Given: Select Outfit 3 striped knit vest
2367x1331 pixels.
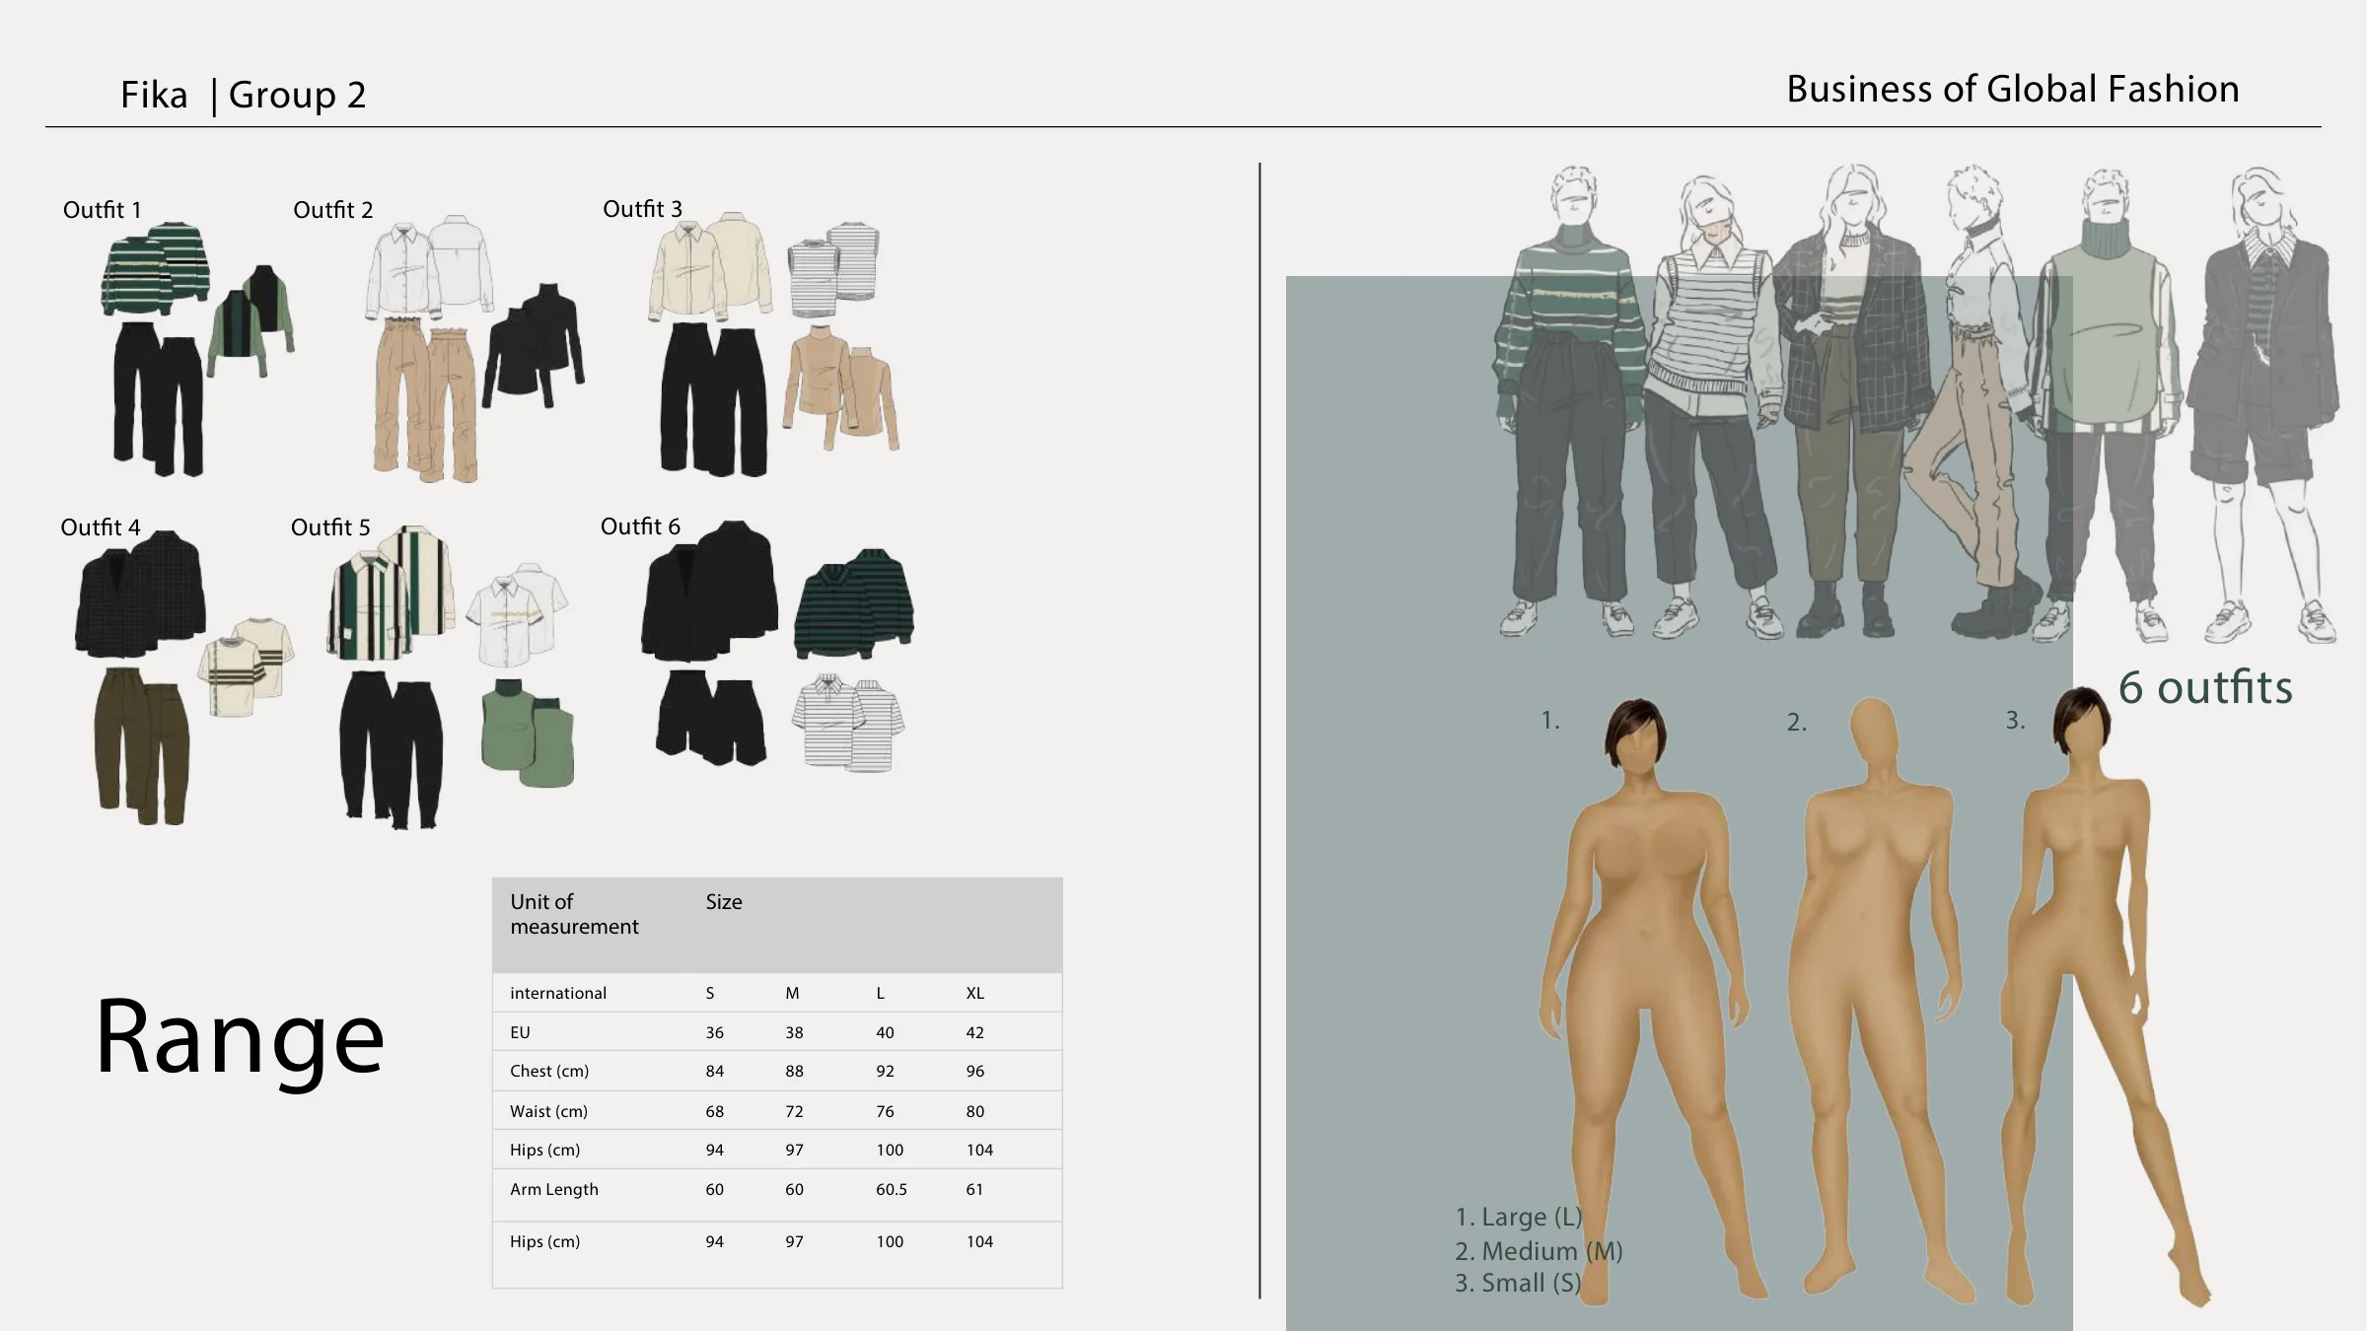Looking at the screenshot, I should (x=834, y=268).
